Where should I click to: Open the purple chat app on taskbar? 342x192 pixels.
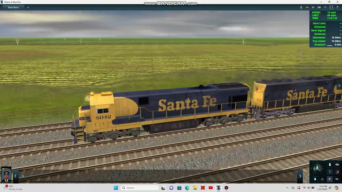tap(171, 188)
